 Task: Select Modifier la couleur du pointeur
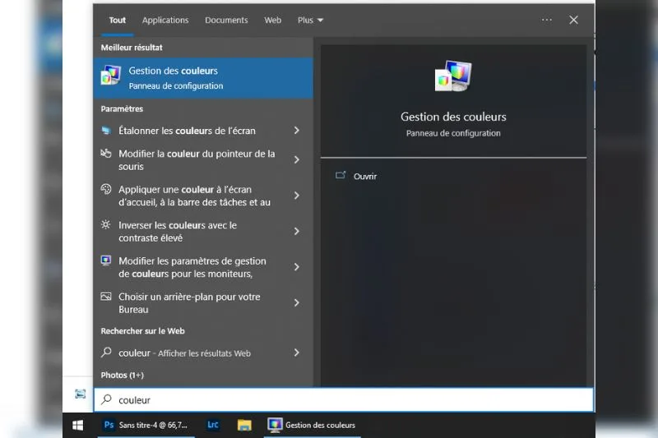point(203,160)
